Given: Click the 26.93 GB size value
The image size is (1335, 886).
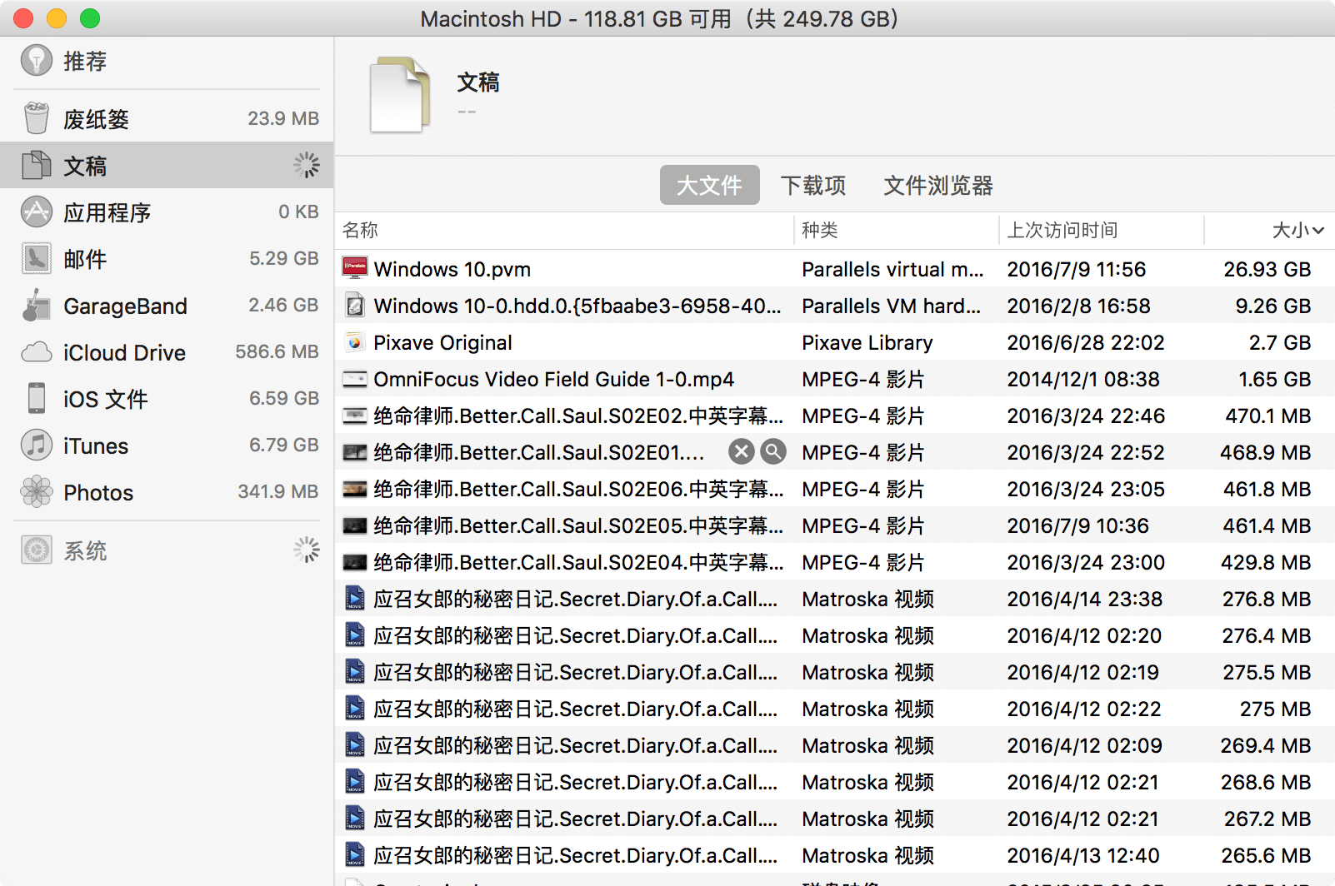Looking at the screenshot, I should click(1267, 269).
